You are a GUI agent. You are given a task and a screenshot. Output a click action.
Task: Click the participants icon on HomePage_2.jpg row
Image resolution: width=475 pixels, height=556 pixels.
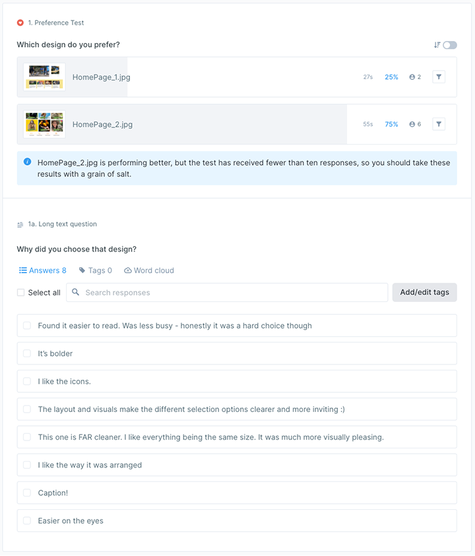[x=412, y=124]
